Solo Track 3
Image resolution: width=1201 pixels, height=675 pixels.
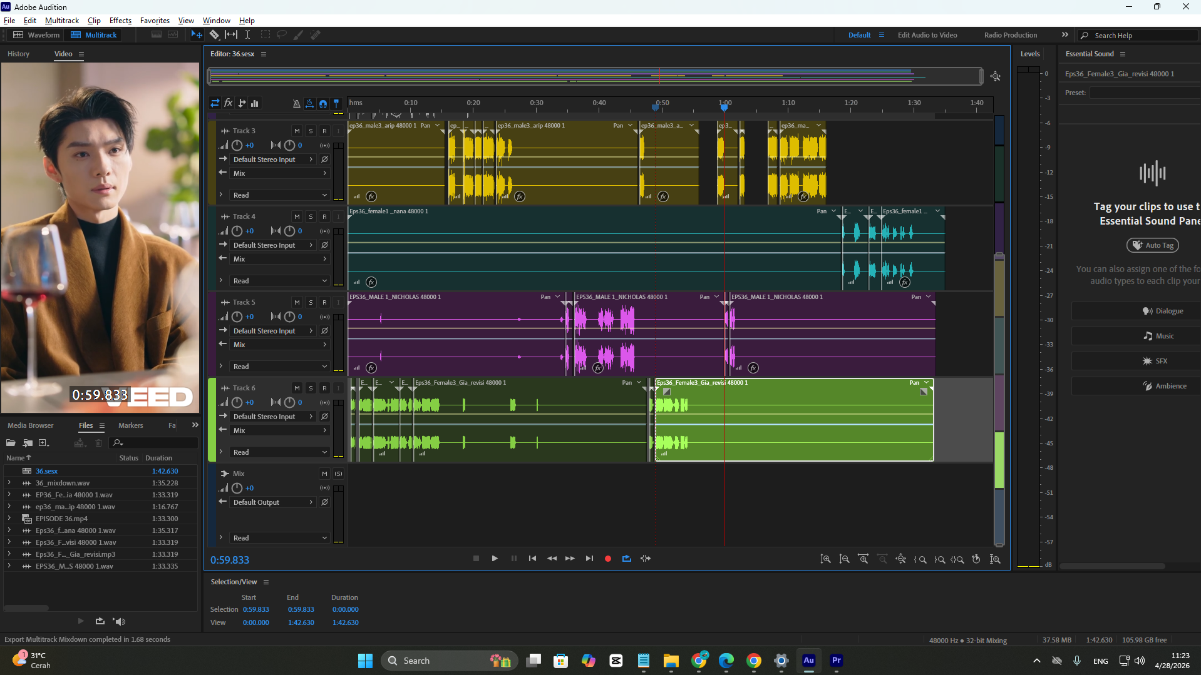pyautogui.click(x=311, y=131)
